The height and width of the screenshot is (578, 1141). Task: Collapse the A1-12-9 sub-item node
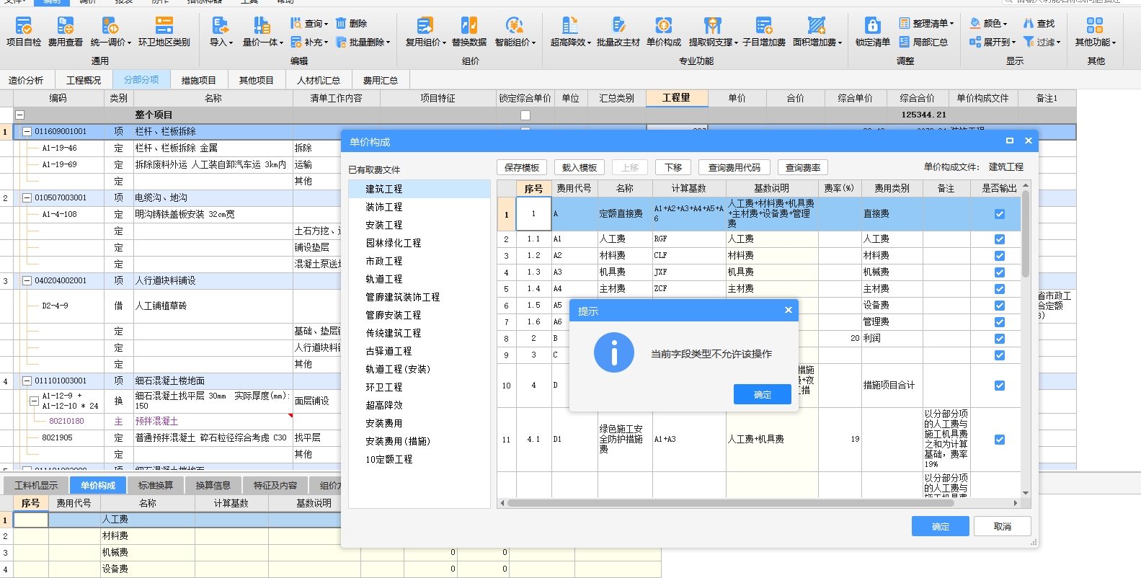click(x=34, y=401)
